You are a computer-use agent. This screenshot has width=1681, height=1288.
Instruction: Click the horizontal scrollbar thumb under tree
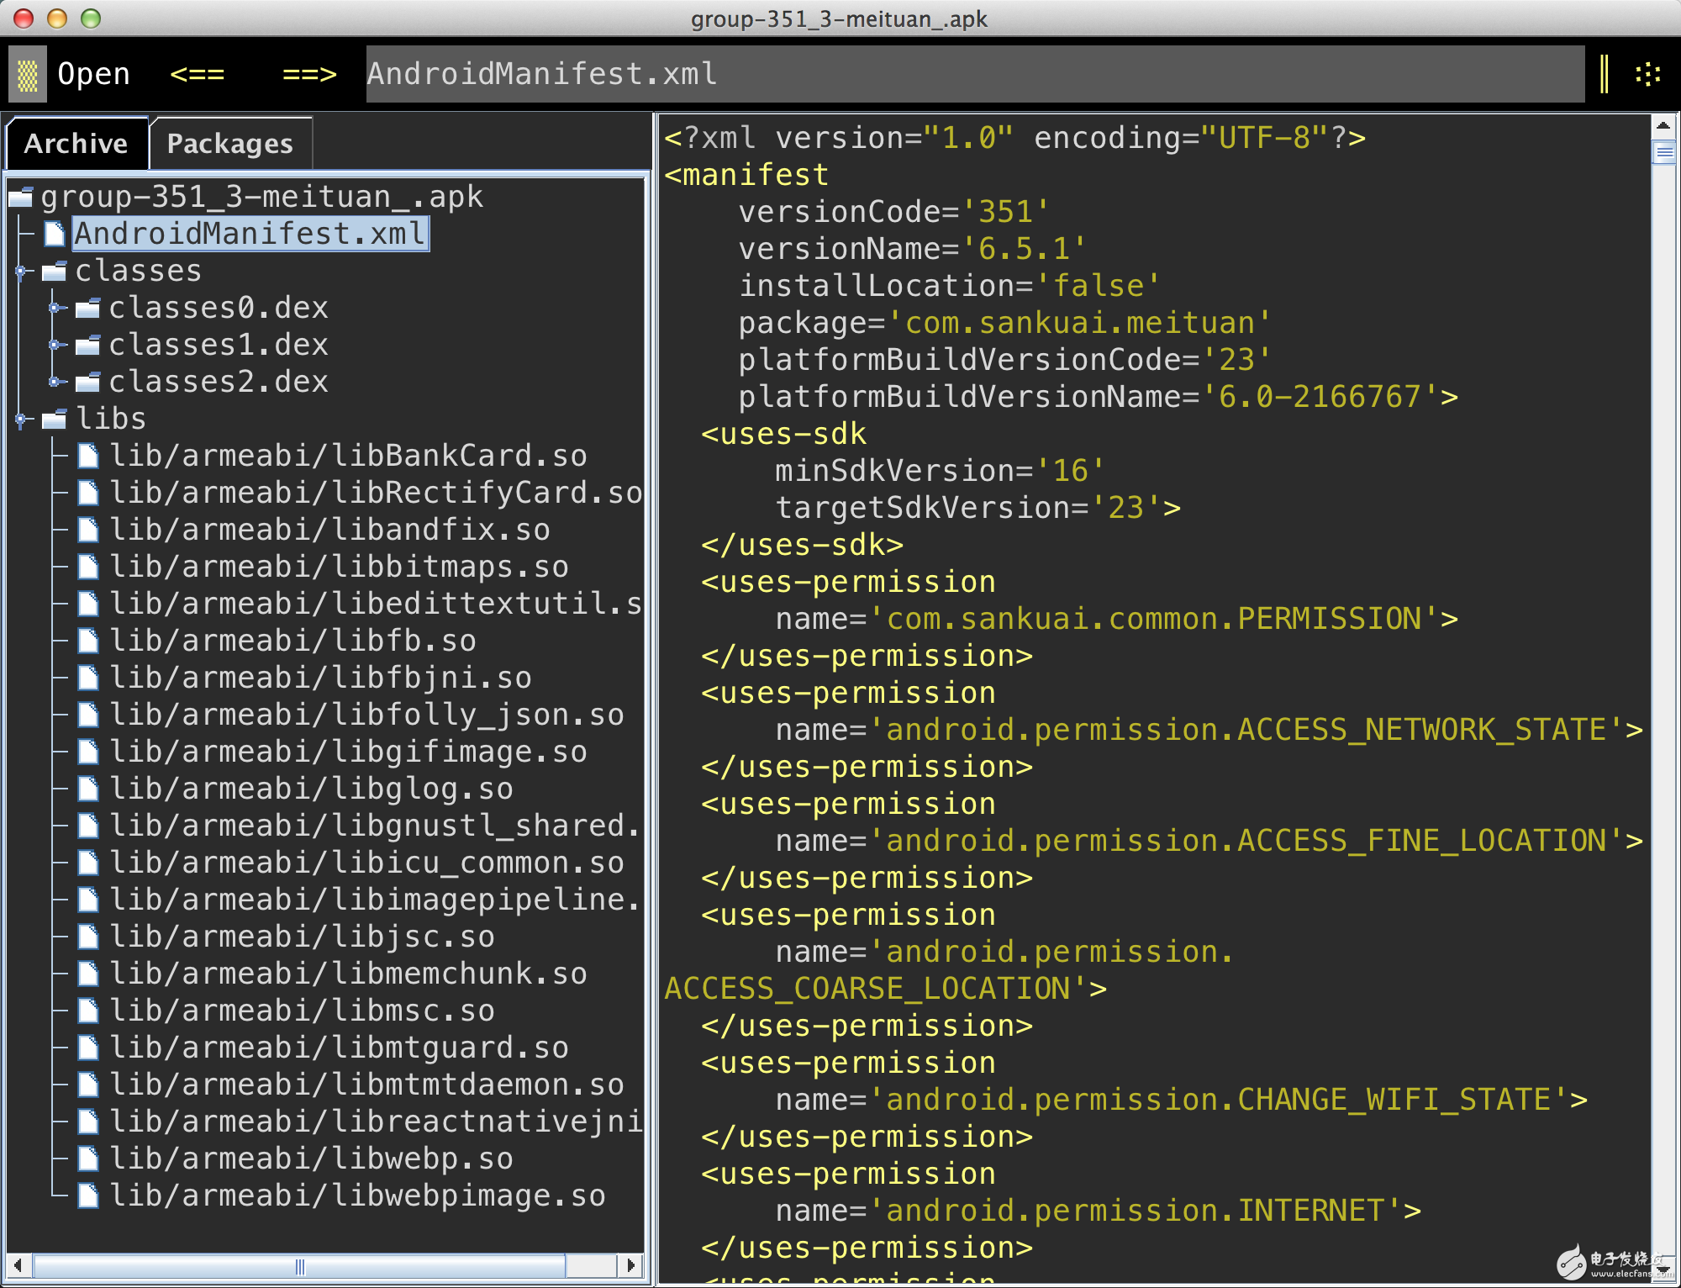299,1265
